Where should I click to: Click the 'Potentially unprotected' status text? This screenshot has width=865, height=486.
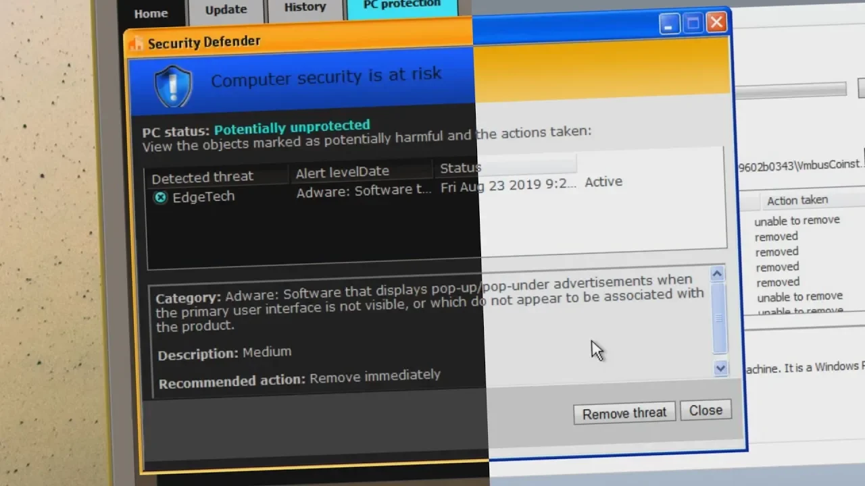292,127
